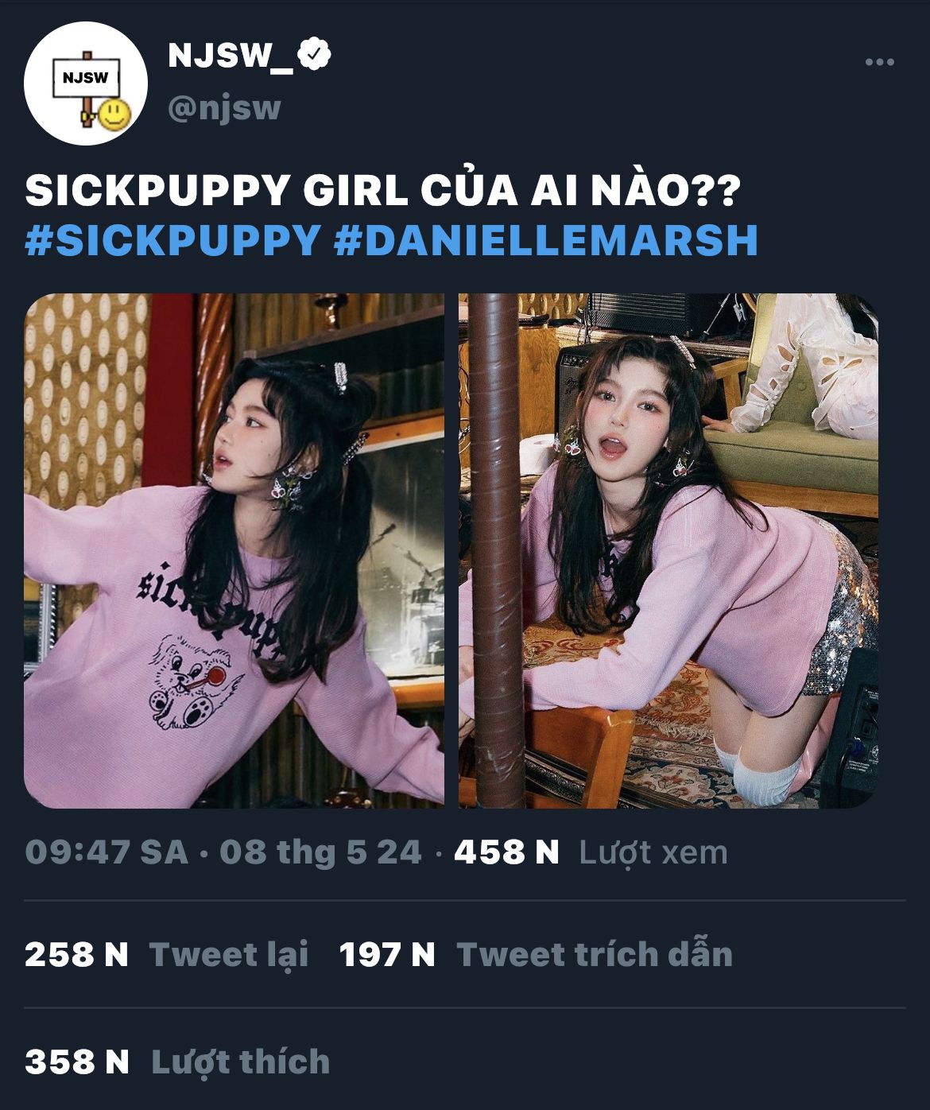Click the Lượt xem label
Screen dimensions: 930x1110
pyautogui.click(x=653, y=852)
